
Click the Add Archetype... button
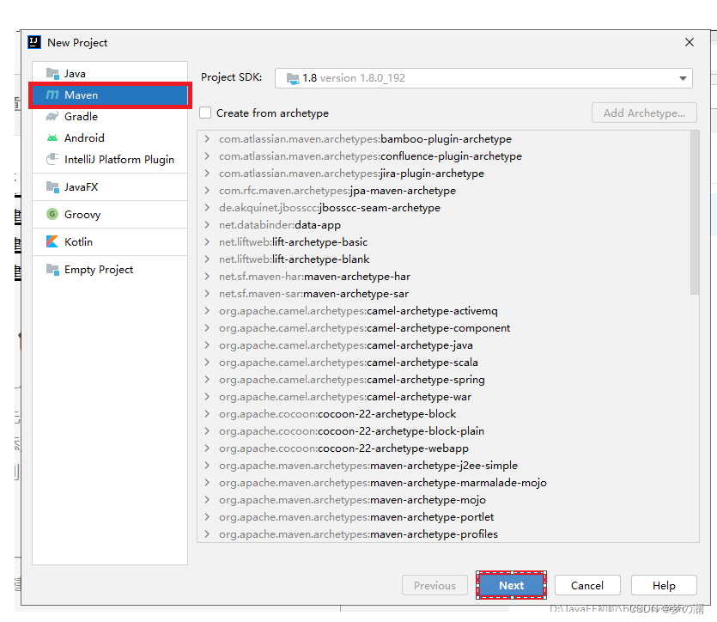[x=644, y=113]
